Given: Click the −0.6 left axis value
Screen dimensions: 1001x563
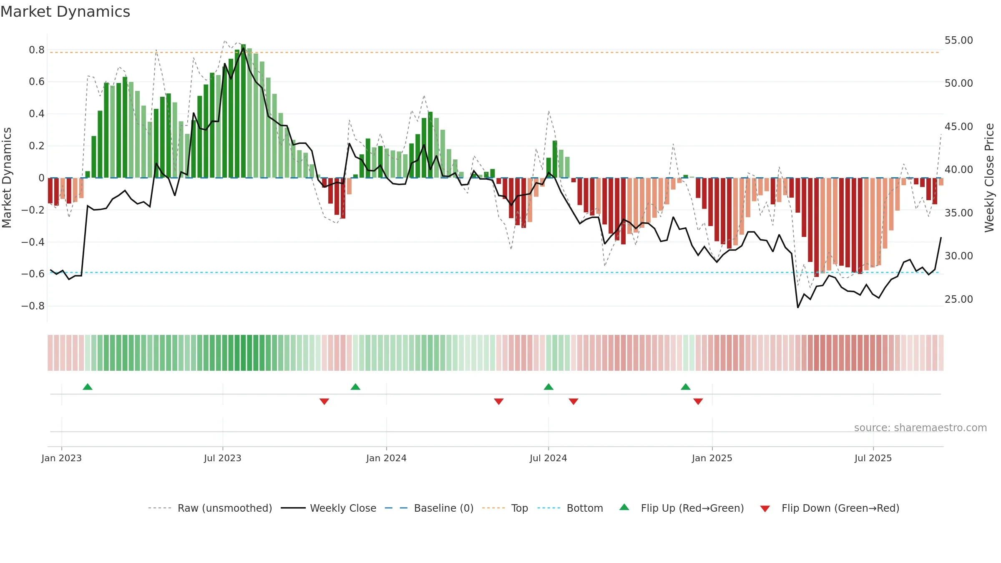Looking at the screenshot, I should click(33, 274).
